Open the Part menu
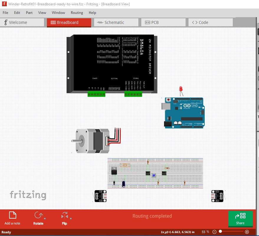The width and height of the screenshot is (259, 236). pos(29,13)
